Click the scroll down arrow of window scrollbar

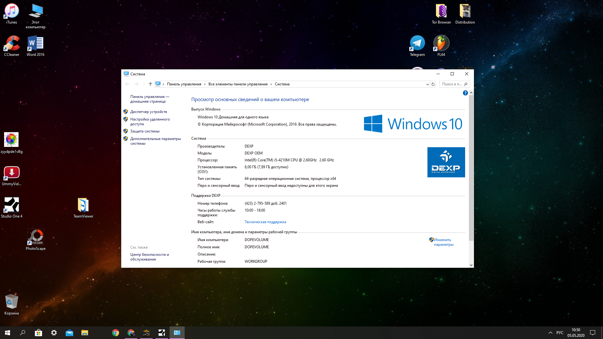tap(471, 265)
